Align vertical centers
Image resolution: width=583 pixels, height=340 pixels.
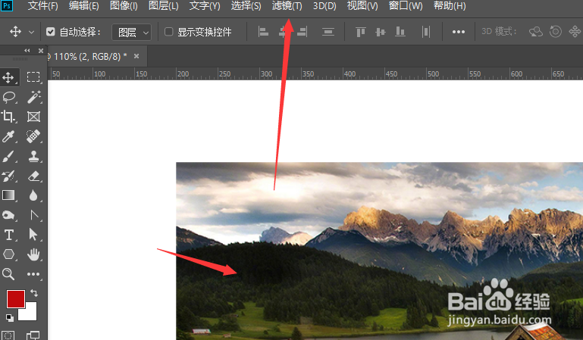[381, 32]
